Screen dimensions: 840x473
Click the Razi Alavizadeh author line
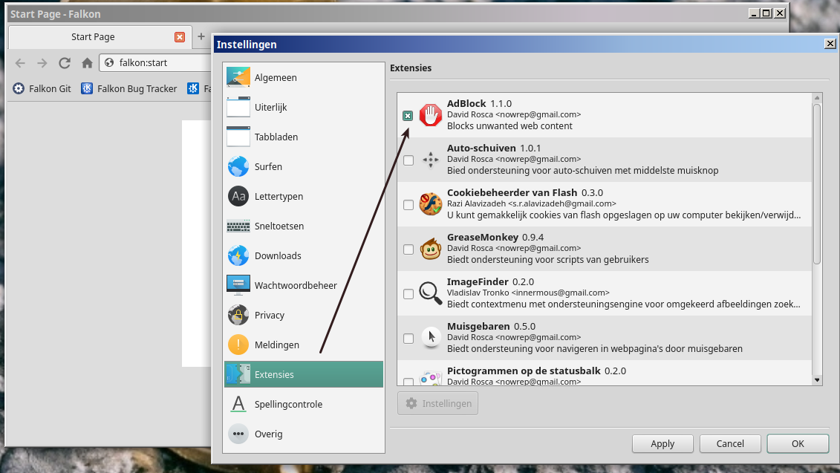(532, 203)
